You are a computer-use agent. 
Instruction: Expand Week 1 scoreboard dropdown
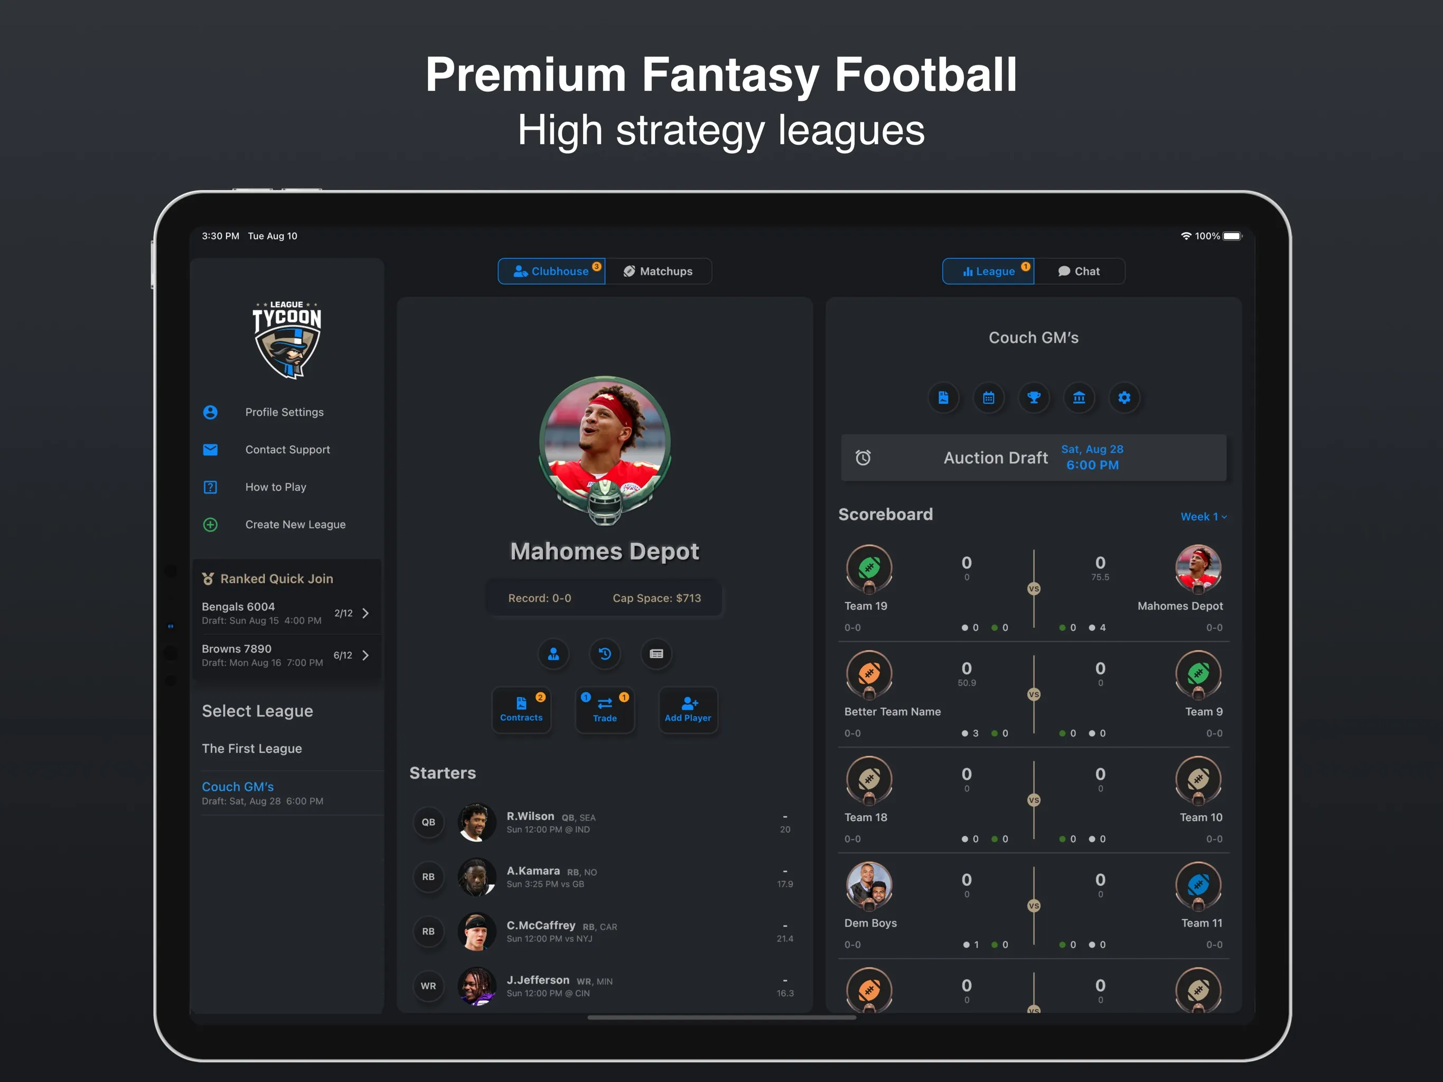1203,516
